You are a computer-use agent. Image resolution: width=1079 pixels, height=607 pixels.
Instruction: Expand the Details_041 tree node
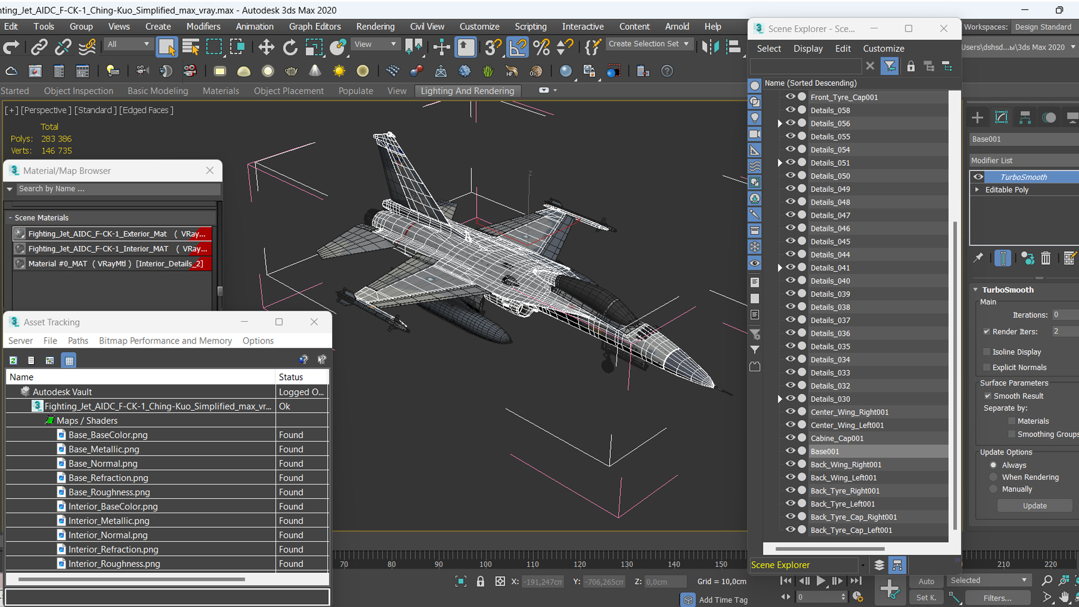[779, 268]
